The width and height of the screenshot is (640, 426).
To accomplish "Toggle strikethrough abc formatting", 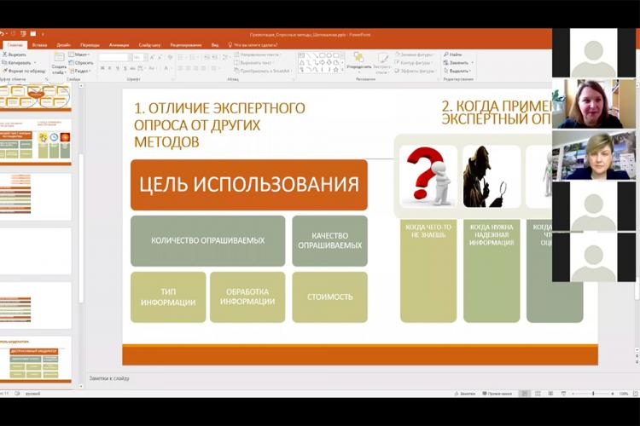I will click(x=132, y=68).
